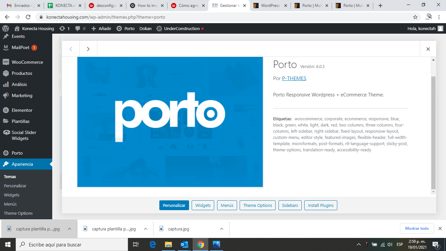Reload the page in Chrome

point(28,17)
